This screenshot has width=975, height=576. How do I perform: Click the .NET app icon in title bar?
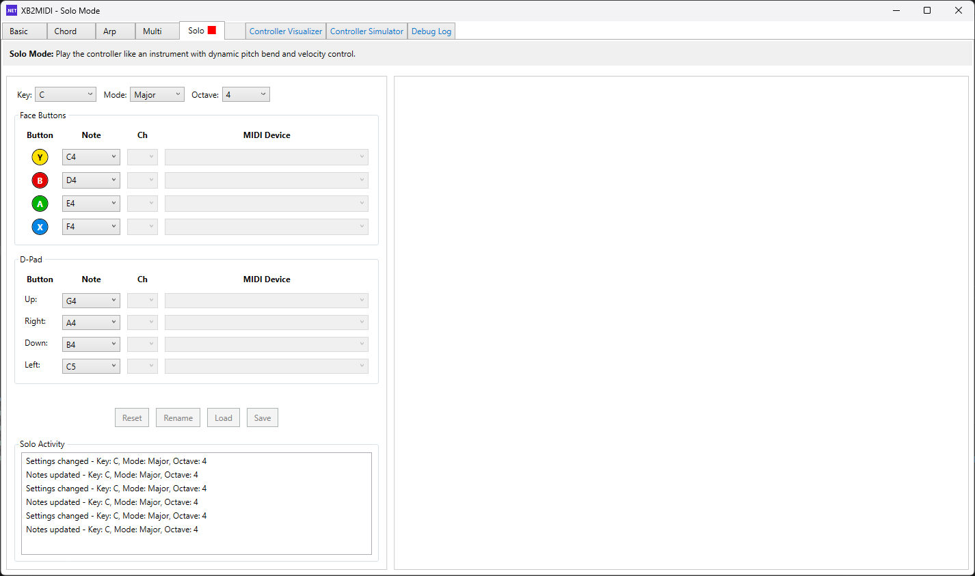[12, 10]
